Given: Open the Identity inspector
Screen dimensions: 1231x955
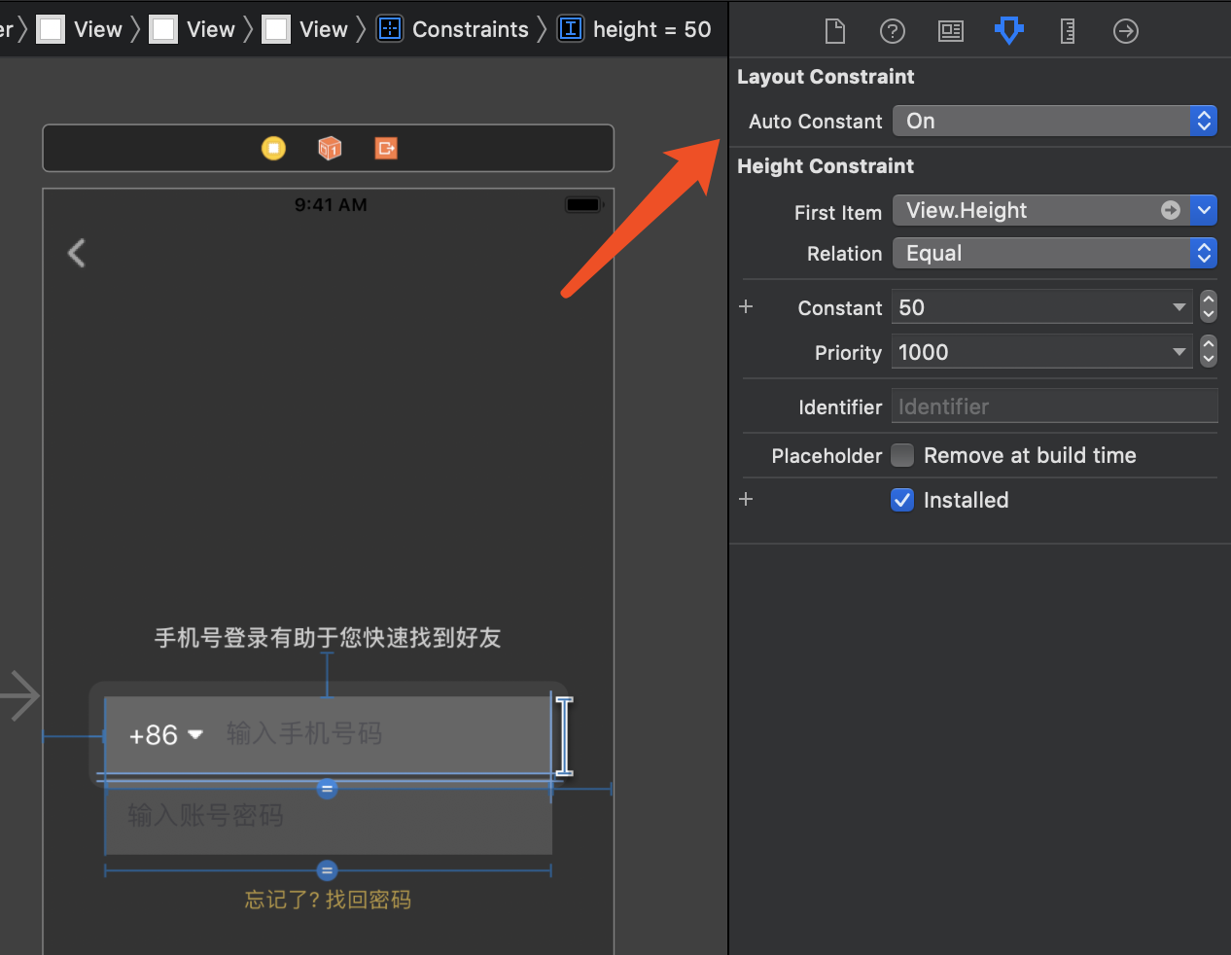Looking at the screenshot, I should (x=951, y=31).
